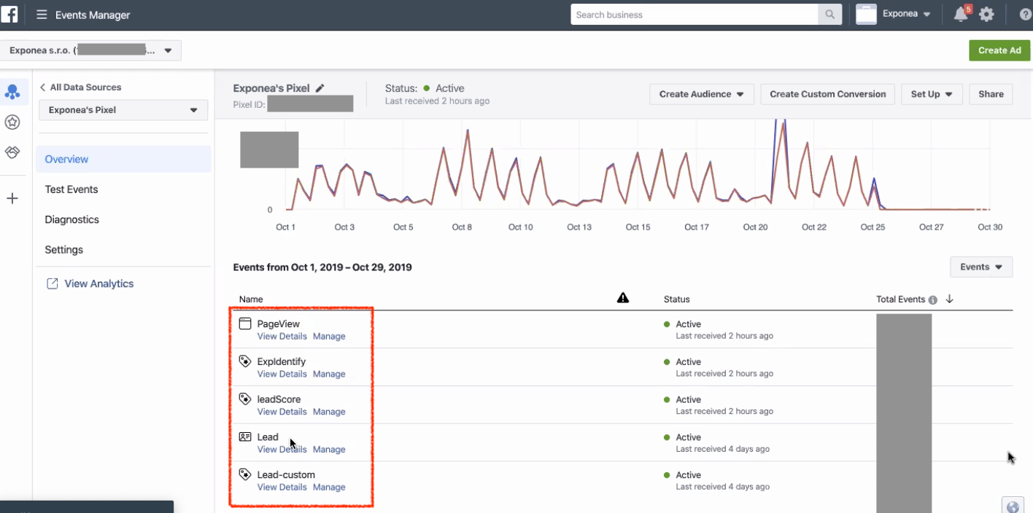Click the Share button

point(991,94)
